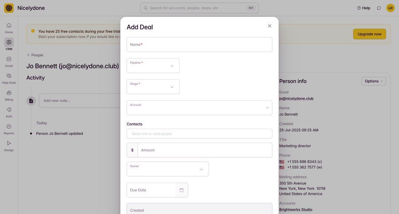Click the "Marketing director" title text
Image resolution: width=399 pixels, height=214 pixels.
point(295,146)
